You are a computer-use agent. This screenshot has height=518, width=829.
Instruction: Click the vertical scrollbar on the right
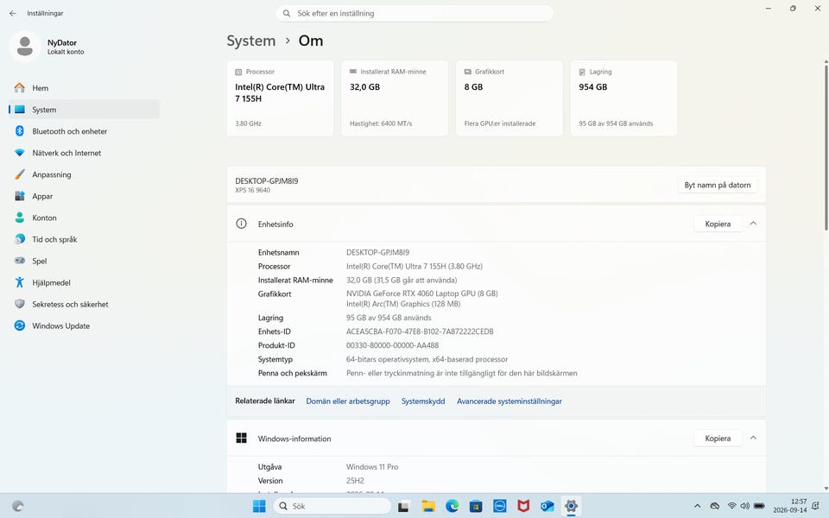(826, 146)
